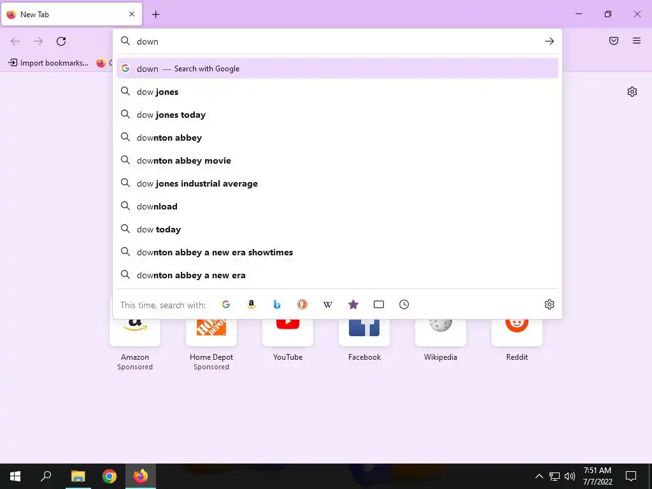Screen dimensions: 652x489
Task: Open new tab page personalize gear
Action: pyautogui.click(x=632, y=92)
